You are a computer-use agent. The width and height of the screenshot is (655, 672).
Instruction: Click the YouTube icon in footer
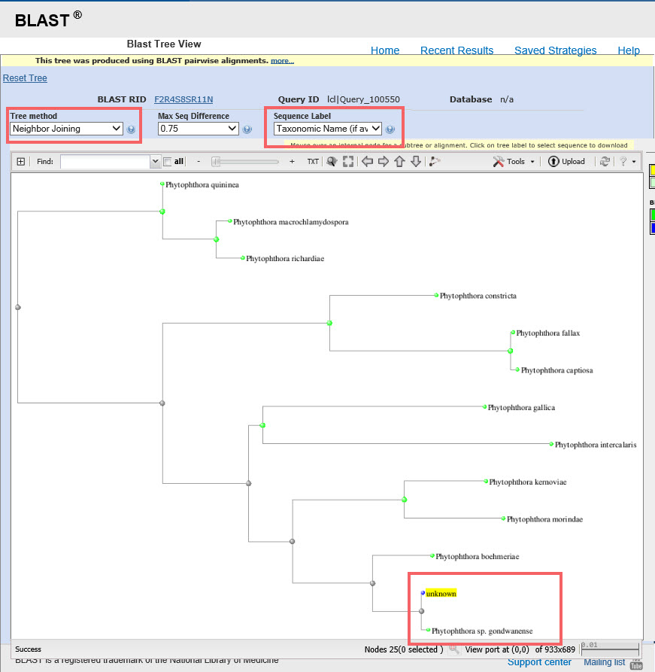pos(636,664)
